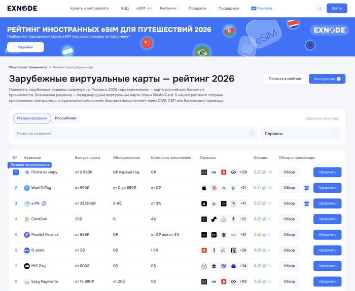Open Обзор for MIG Pay
Viewport: 355px width, 291px height.
coord(289,266)
